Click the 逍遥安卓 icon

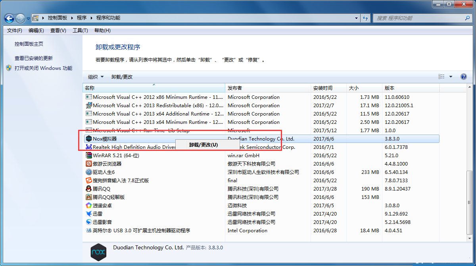coord(89,205)
